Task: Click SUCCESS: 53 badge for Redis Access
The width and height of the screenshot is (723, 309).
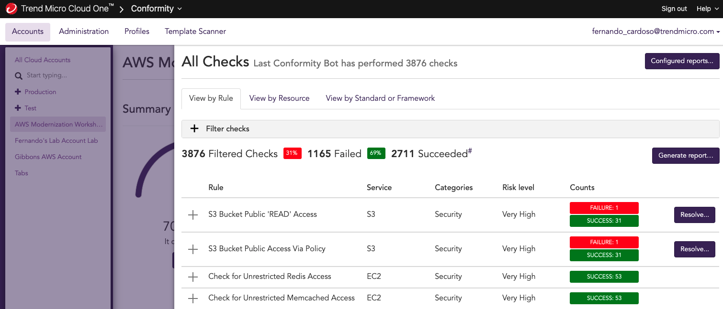Action: [x=604, y=277]
